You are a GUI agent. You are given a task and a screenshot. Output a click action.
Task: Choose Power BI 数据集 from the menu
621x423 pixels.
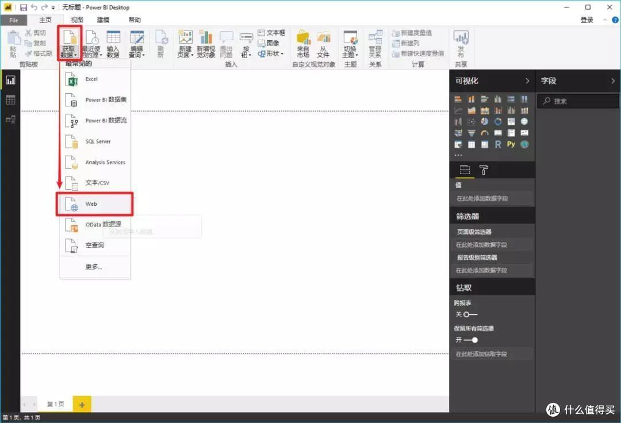[x=95, y=100]
